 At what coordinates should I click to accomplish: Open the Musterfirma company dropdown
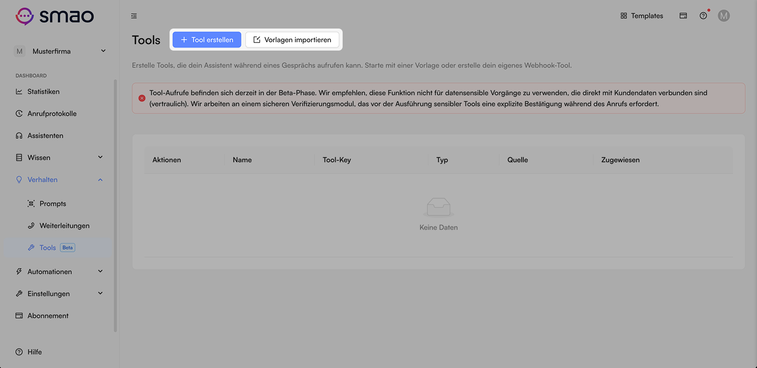(x=60, y=51)
